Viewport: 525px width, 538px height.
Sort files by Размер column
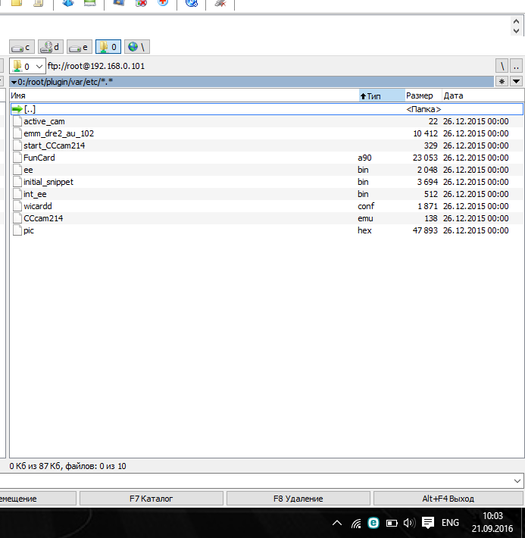point(421,96)
